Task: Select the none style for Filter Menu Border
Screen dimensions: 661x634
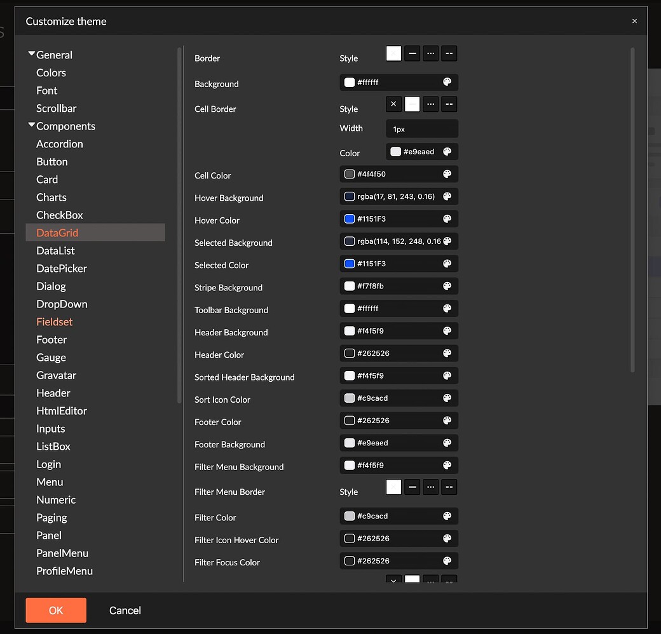Action: [393, 487]
